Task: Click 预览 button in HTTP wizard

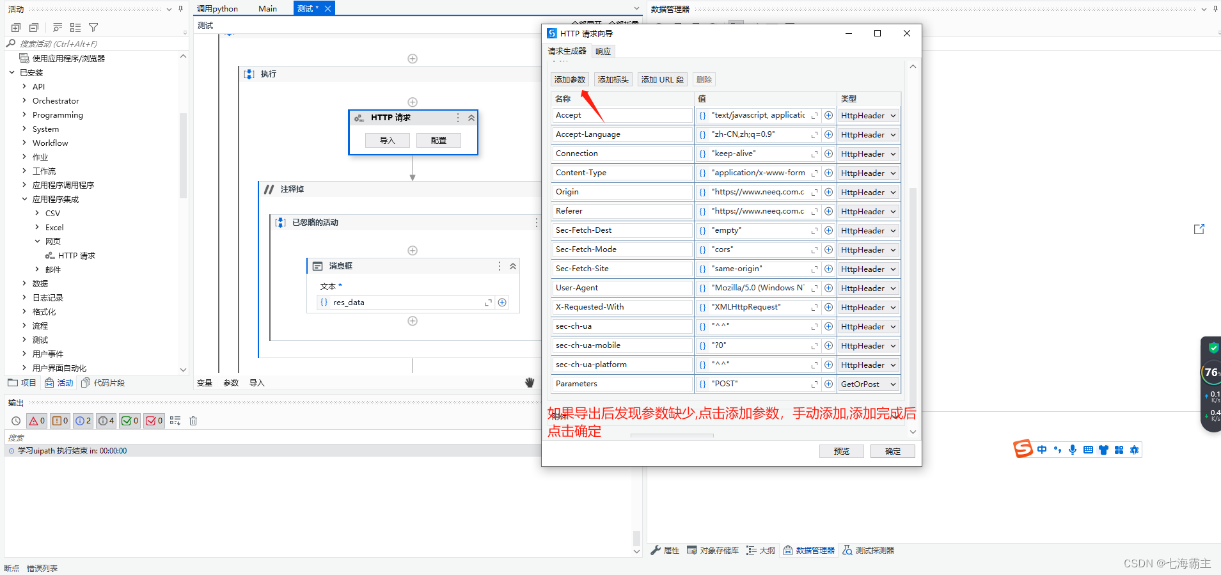Action: pyautogui.click(x=842, y=452)
